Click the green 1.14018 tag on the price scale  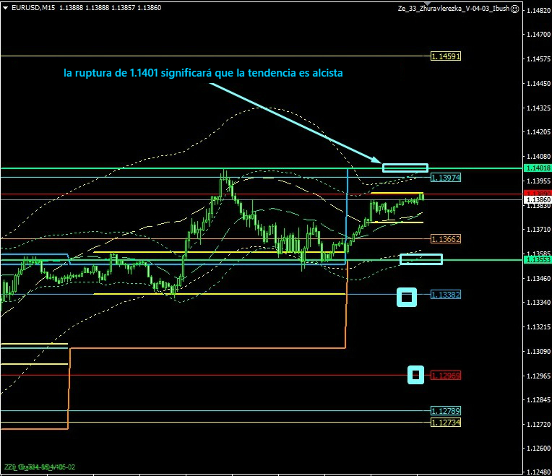coord(535,168)
